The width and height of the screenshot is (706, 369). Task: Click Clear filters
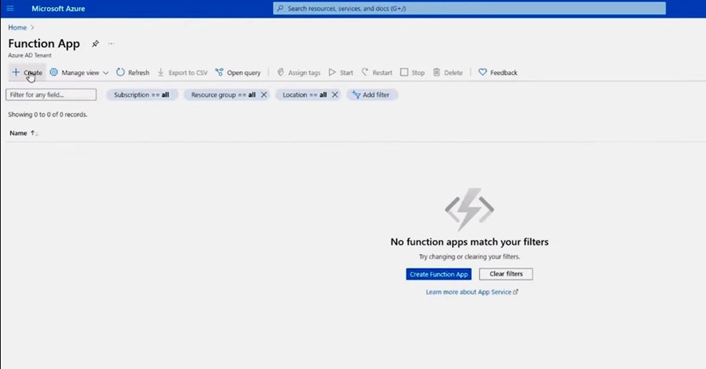tap(506, 274)
